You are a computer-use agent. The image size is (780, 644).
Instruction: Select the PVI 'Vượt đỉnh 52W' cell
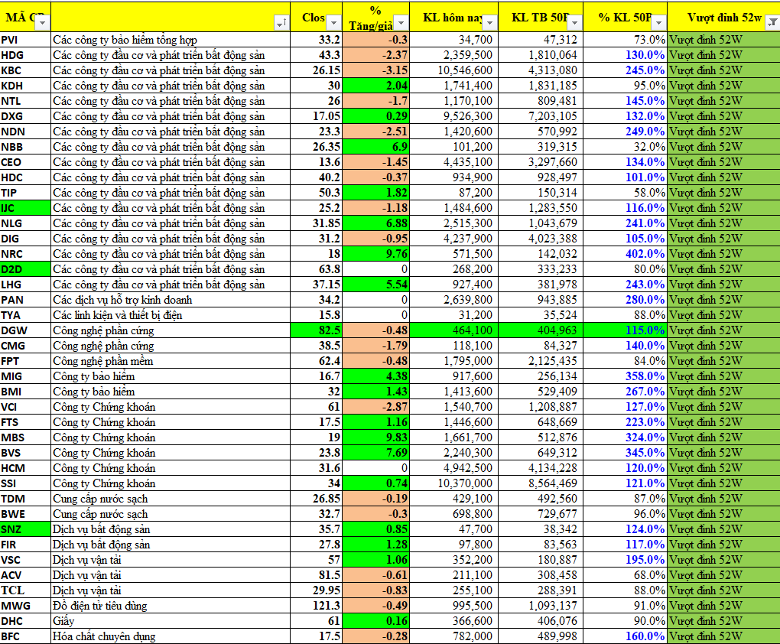(x=723, y=40)
